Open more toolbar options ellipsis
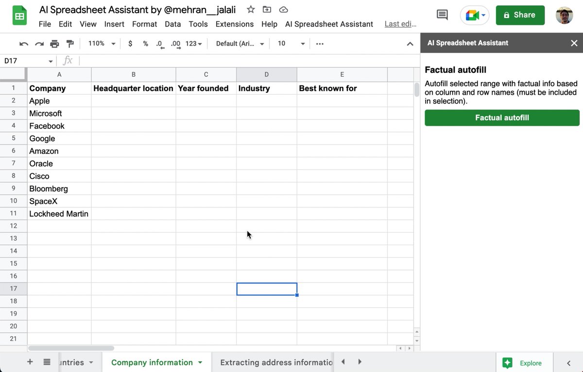Image resolution: width=583 pixels, height=372 pixels. 320,44
